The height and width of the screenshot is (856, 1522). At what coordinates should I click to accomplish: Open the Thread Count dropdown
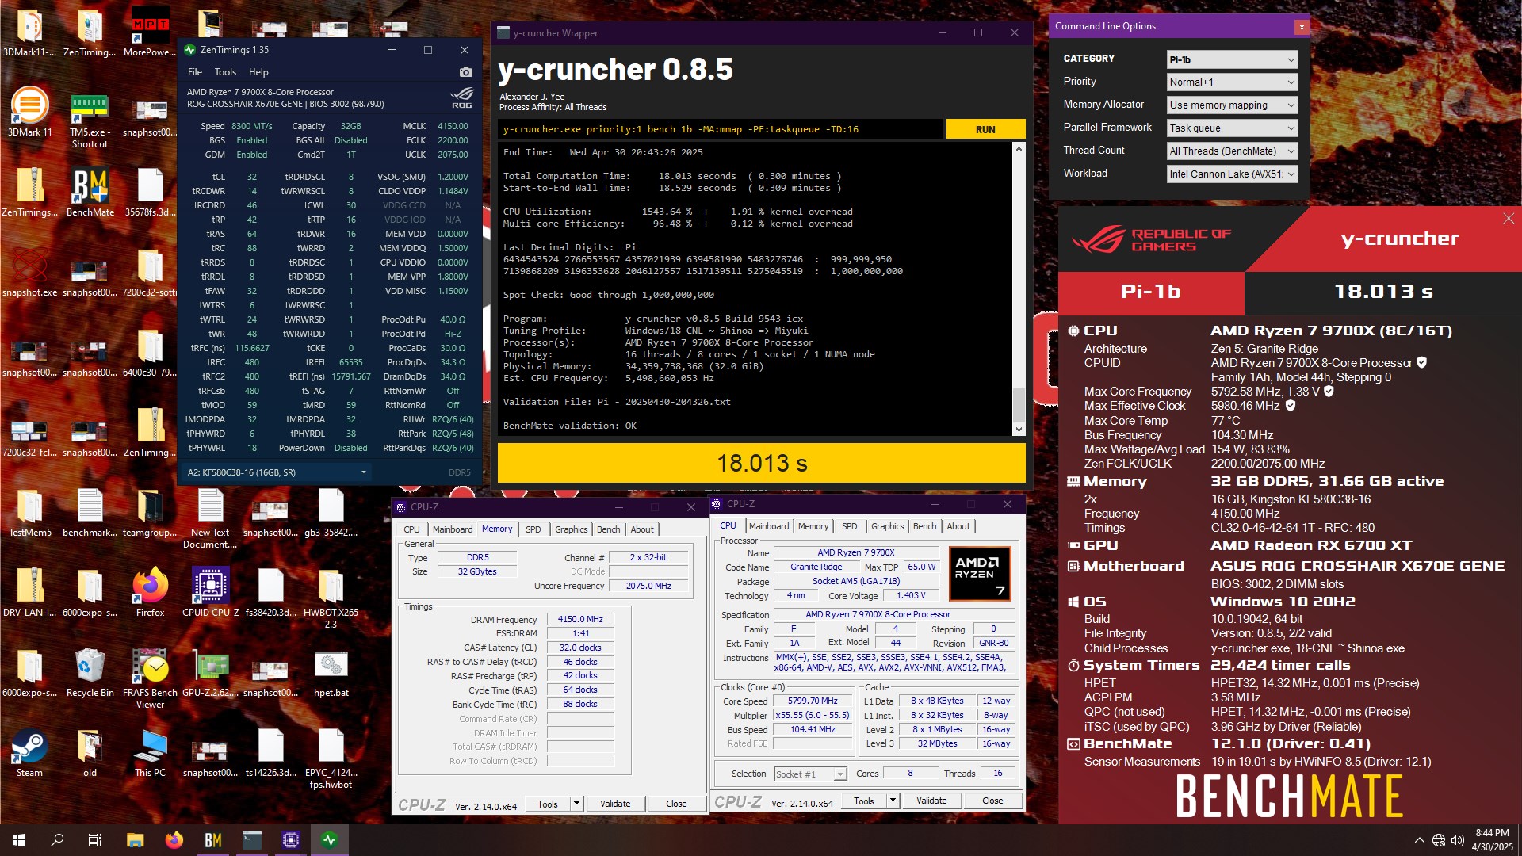(1232, 151)
